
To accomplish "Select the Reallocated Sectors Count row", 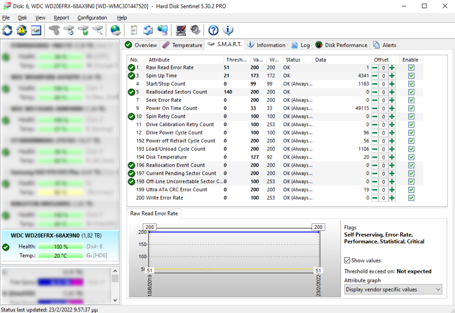I will [x=176, y=92].
